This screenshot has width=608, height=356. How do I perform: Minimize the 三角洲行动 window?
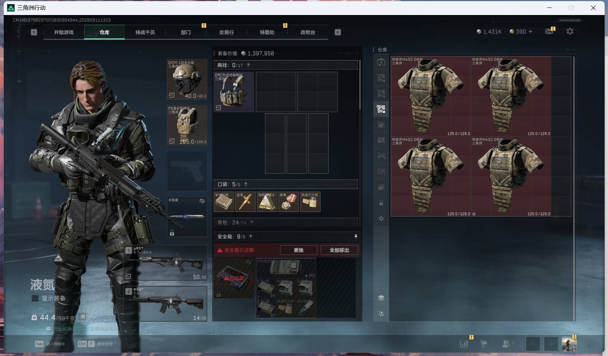549,8
